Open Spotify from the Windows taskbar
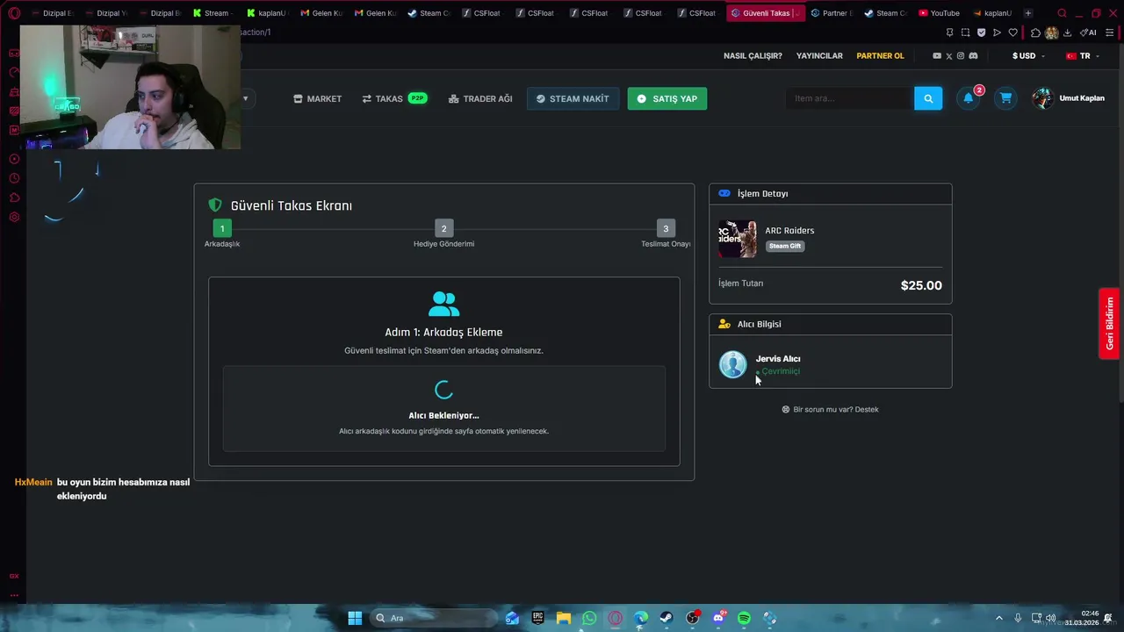The width and height of the screenshot is (1124, 632). [x=744, y=618]
